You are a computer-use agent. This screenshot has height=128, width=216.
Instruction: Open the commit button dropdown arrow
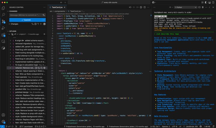tap(44, 20)
